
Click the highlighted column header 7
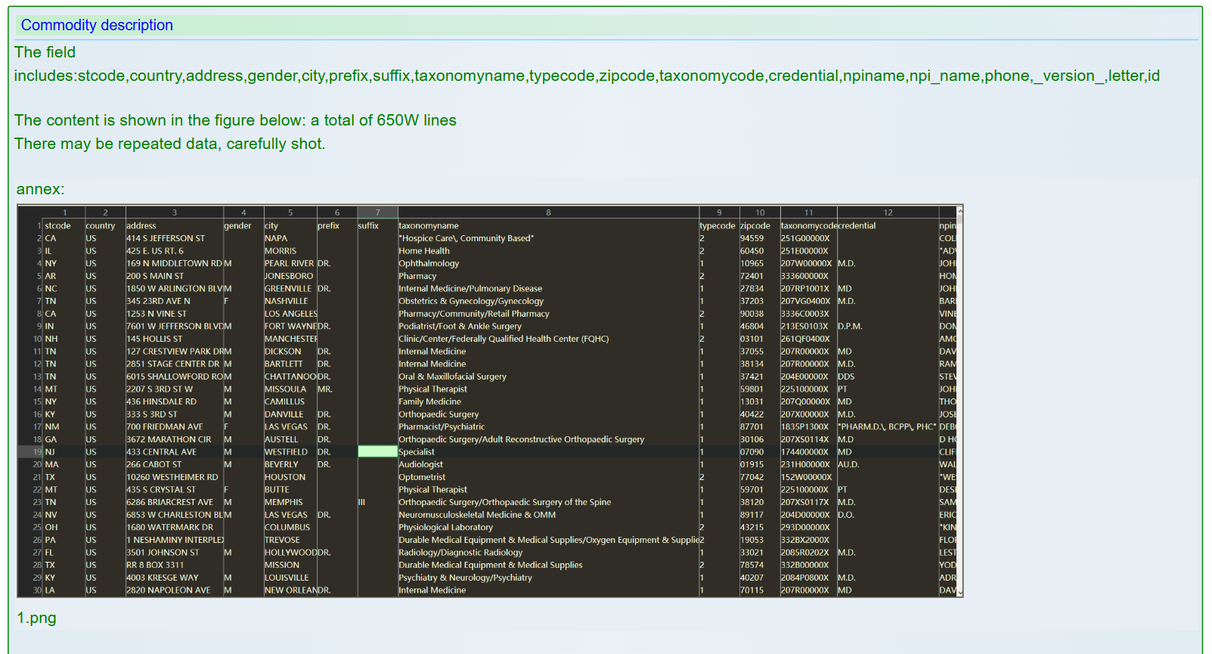(x=377, y=212)
